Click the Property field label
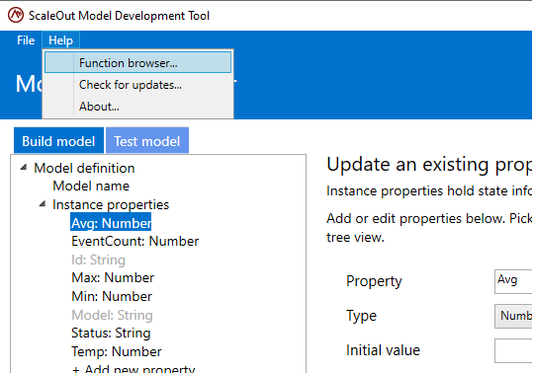This screenshot has height=373, width=533. click(x=374, y=281)
